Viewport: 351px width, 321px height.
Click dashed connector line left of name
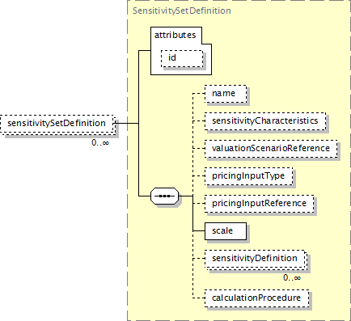(199, 94)
